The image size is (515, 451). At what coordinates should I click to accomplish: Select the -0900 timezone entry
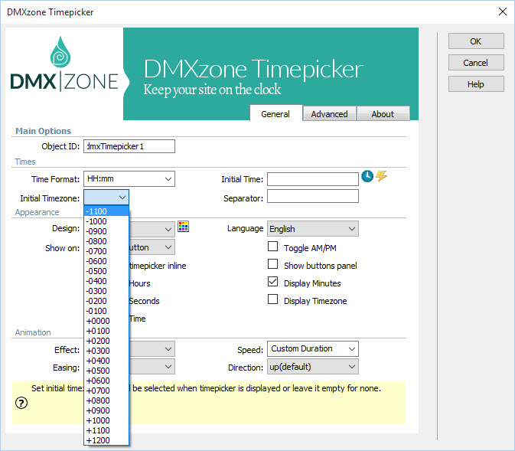pos(106,231)
